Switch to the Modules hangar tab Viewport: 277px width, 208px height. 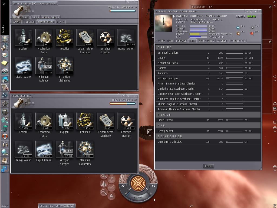pyautogui.click(x=29, y=22)
